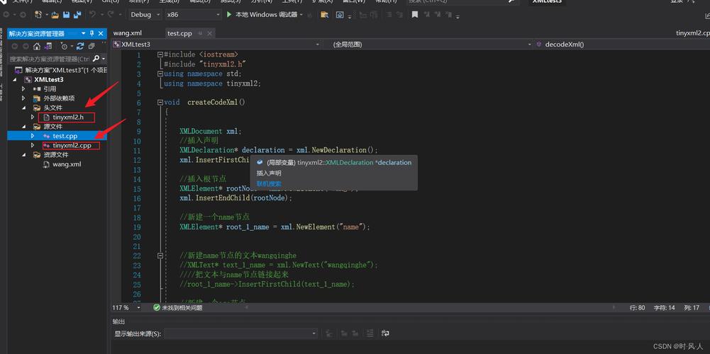Open the Debug configuration dropdown
The image size is (710, 354).
[145, 14]
